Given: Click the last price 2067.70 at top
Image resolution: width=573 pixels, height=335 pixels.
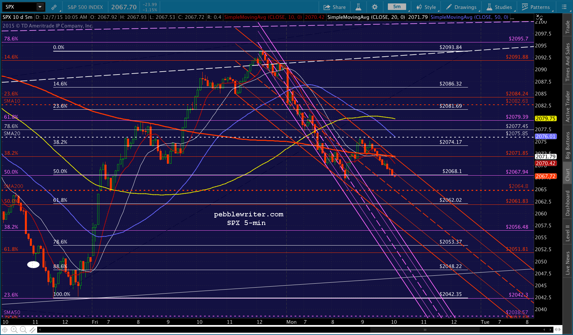Looking at the screenshot, I should click(x=124, y=7).
